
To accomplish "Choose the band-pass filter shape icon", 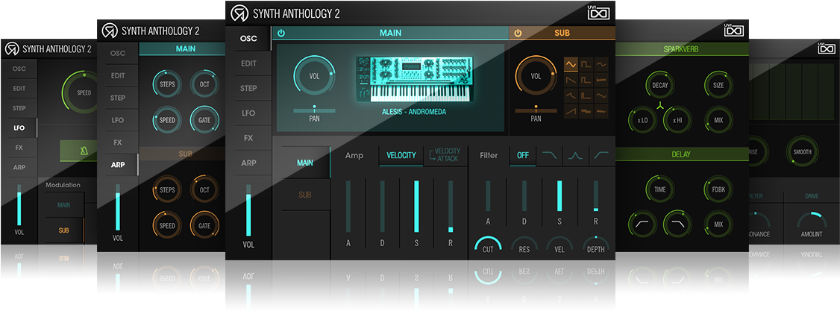I will pyautogui.click(x=575, y=156).
